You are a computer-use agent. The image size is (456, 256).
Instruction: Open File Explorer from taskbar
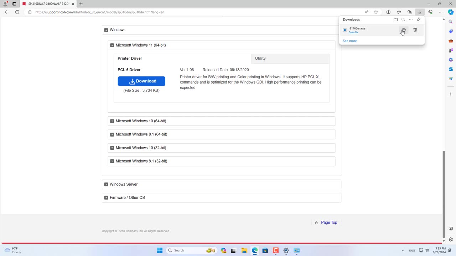tap(244, 250)
